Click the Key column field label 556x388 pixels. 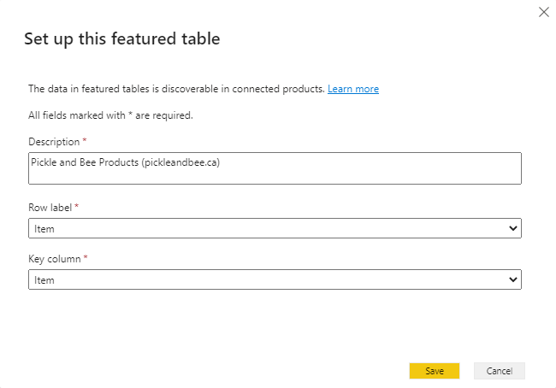55,259
